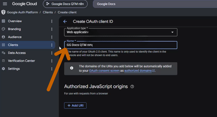The image size is (217, 117).
Task: Open the three-dot menu next to Audience
Action: [52, 37]
